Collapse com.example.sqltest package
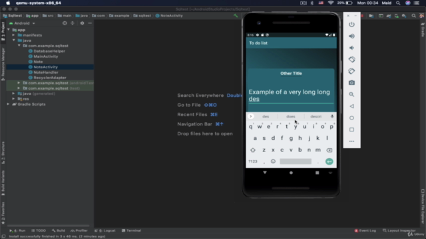The width and height of the screenshot is (426, 239). (x=19, y=46)
